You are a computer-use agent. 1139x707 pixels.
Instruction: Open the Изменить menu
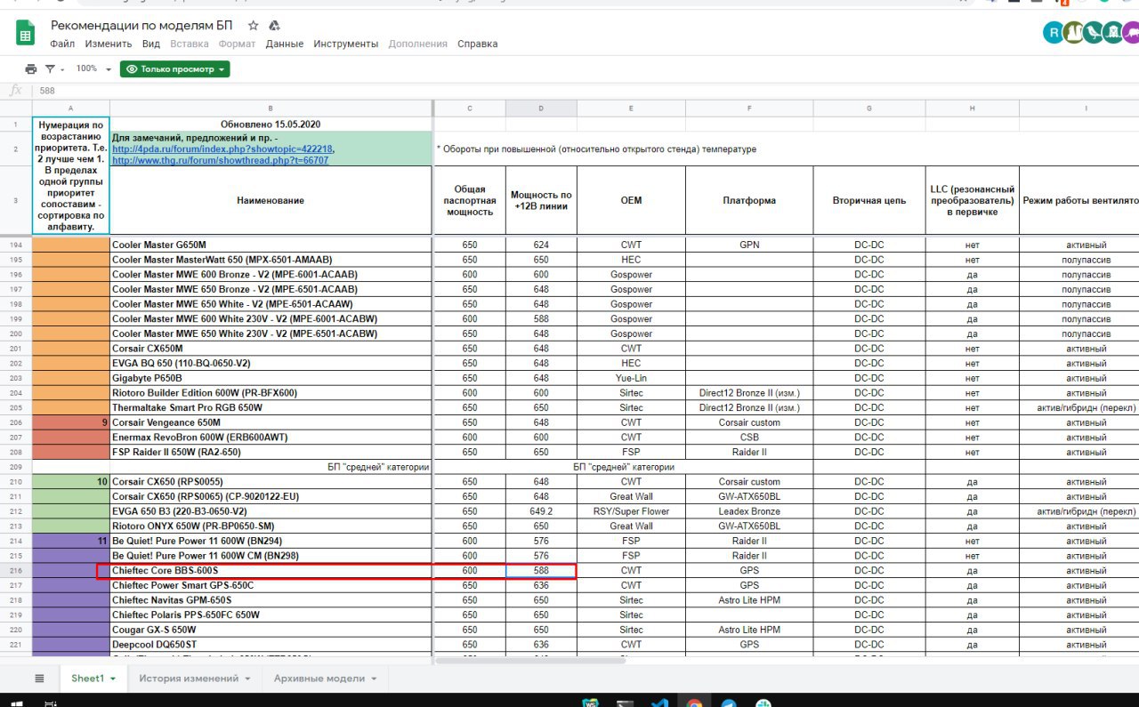pyautogui.click(x=109, y=44)
